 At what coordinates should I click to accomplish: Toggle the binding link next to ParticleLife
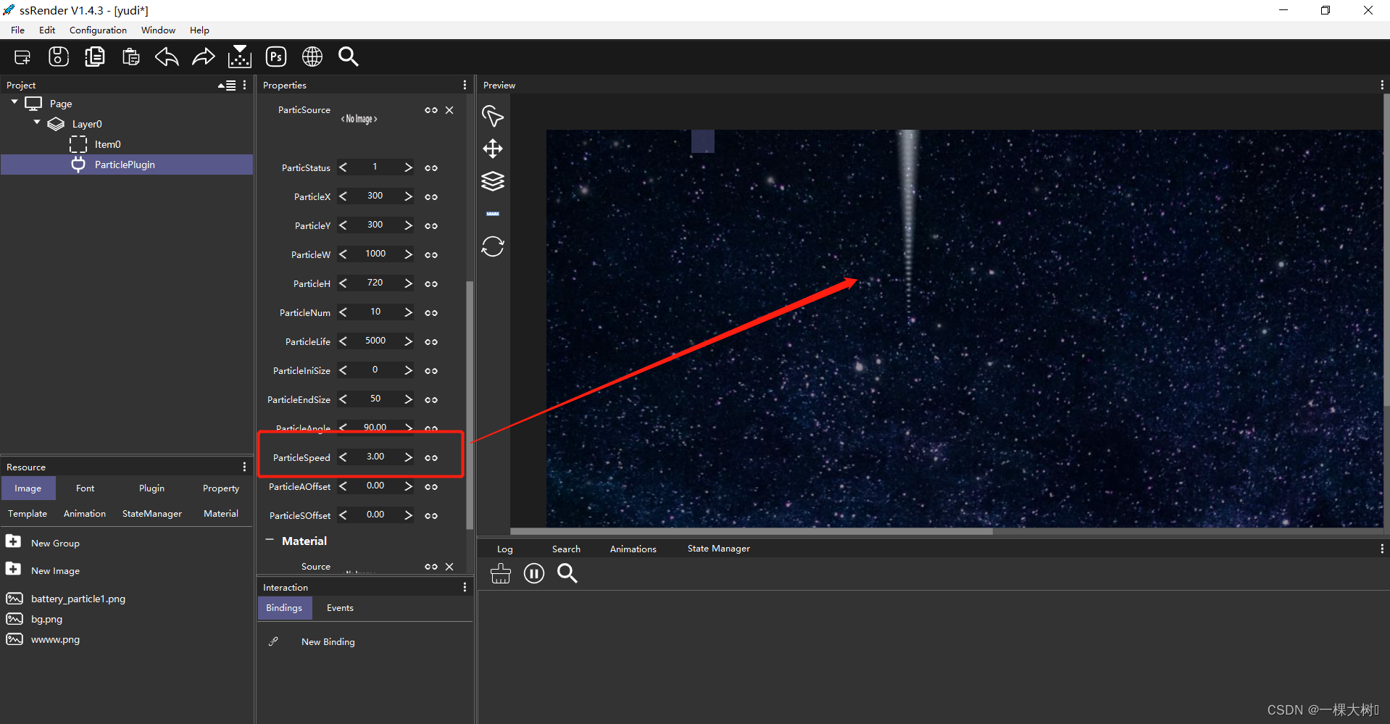[x=430, y=341]
